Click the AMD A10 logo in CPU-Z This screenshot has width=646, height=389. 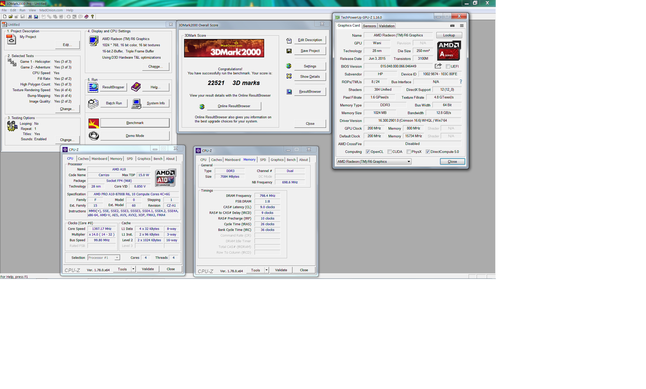pyautogui.click(x=166, y=178)
